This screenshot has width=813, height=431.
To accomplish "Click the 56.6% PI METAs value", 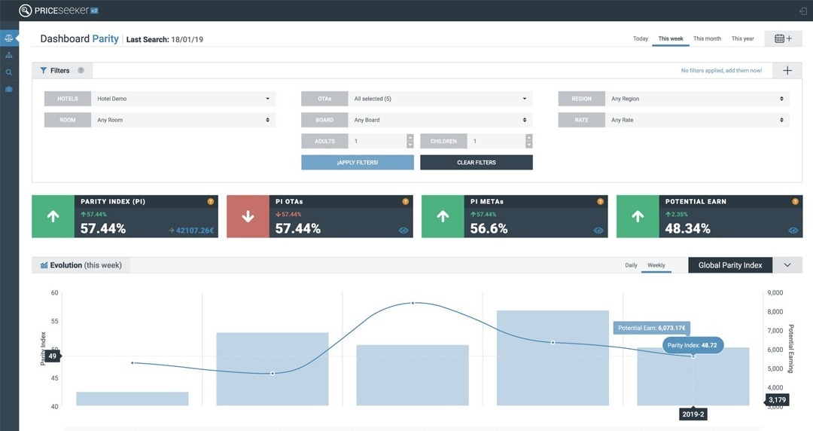I will [x=489, y=228].
